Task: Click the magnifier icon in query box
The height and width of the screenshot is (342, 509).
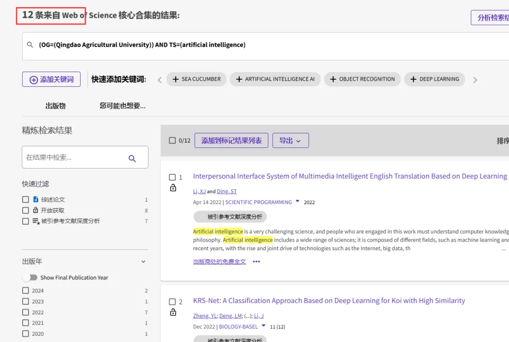Action: click(30, 45)
